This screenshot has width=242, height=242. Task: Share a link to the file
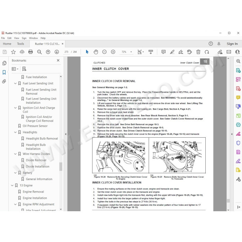tap(220, 52)
